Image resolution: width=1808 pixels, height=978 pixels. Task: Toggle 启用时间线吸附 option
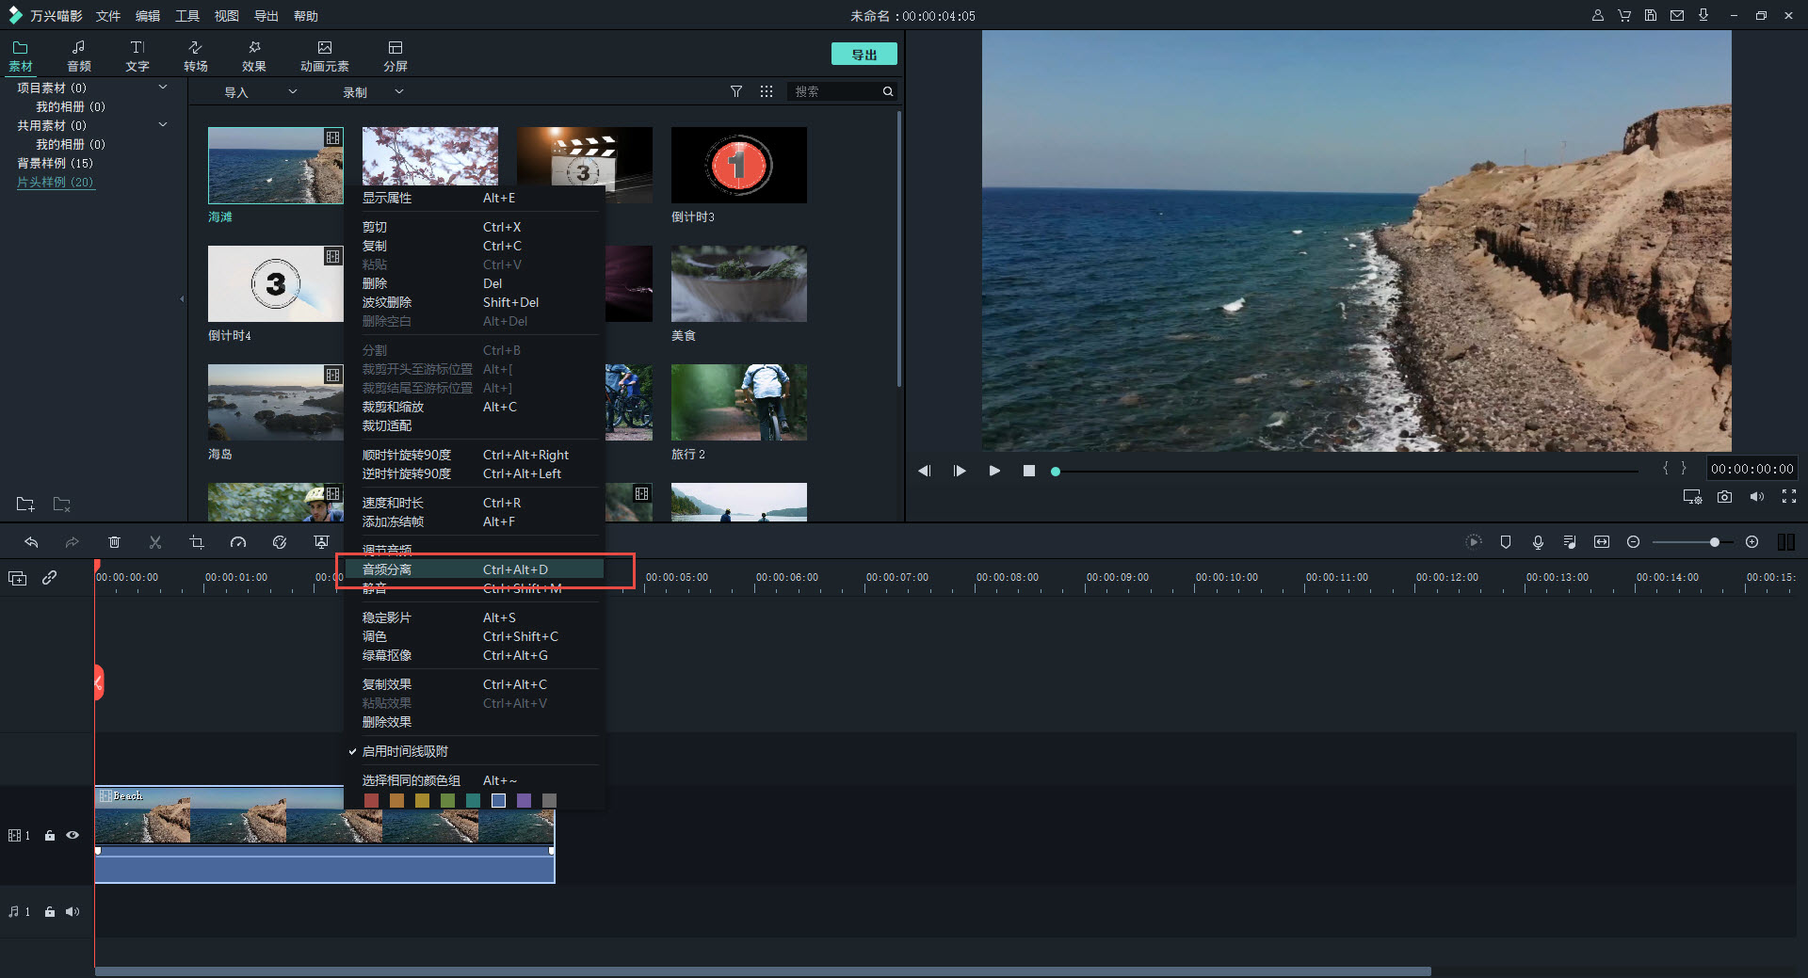click(405, 751)
